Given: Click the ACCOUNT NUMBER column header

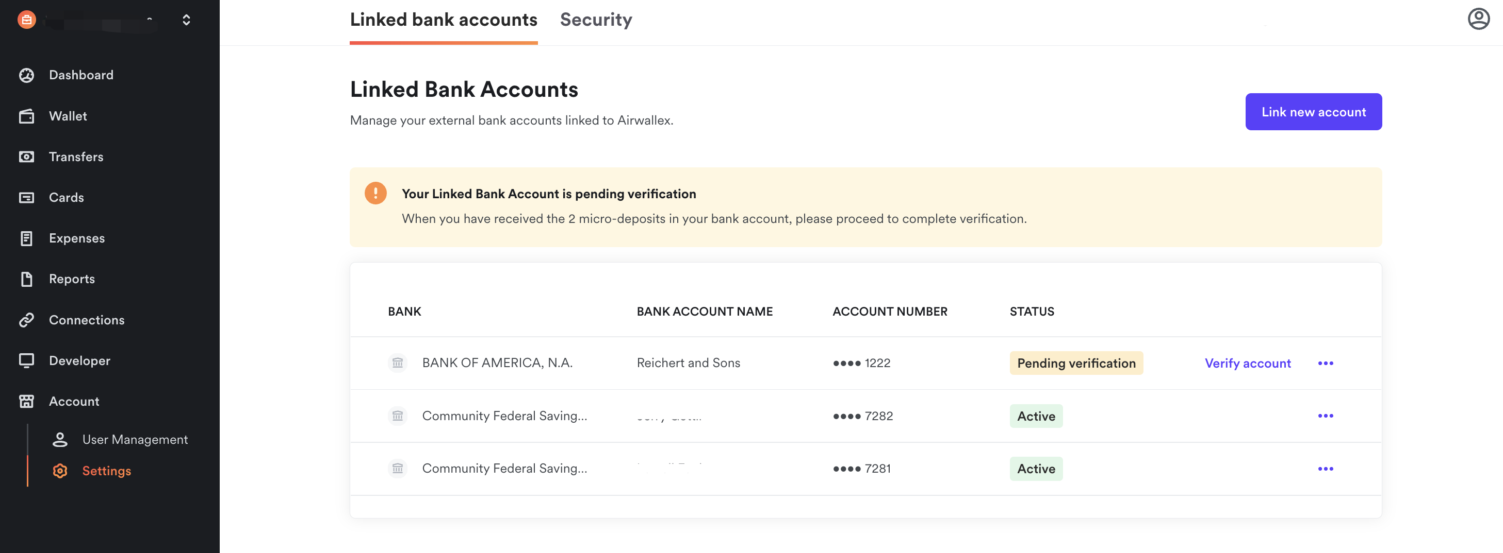Looking at the screenshot, I should [x=889, y=311].
